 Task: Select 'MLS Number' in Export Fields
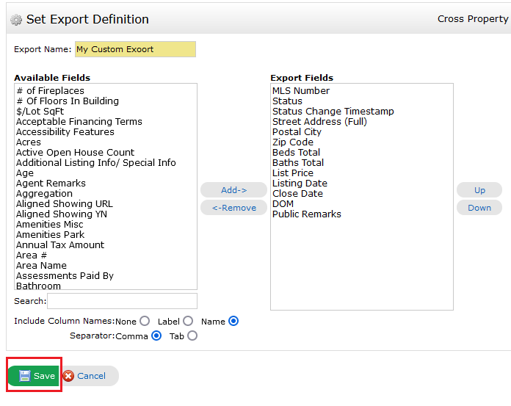(x=362, y=90)
